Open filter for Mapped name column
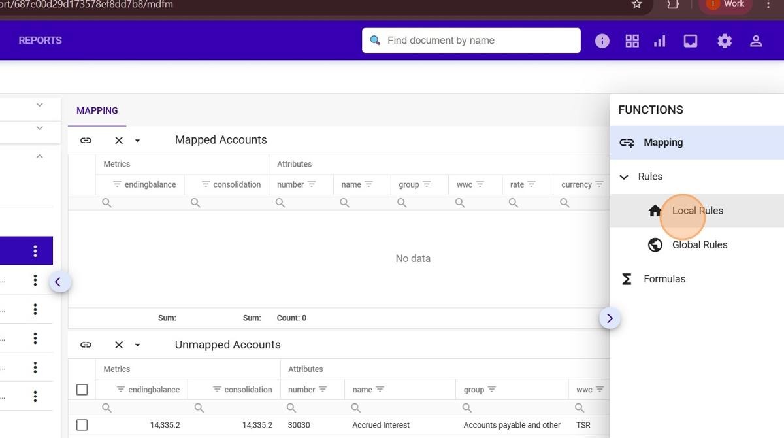 [368, 184]
